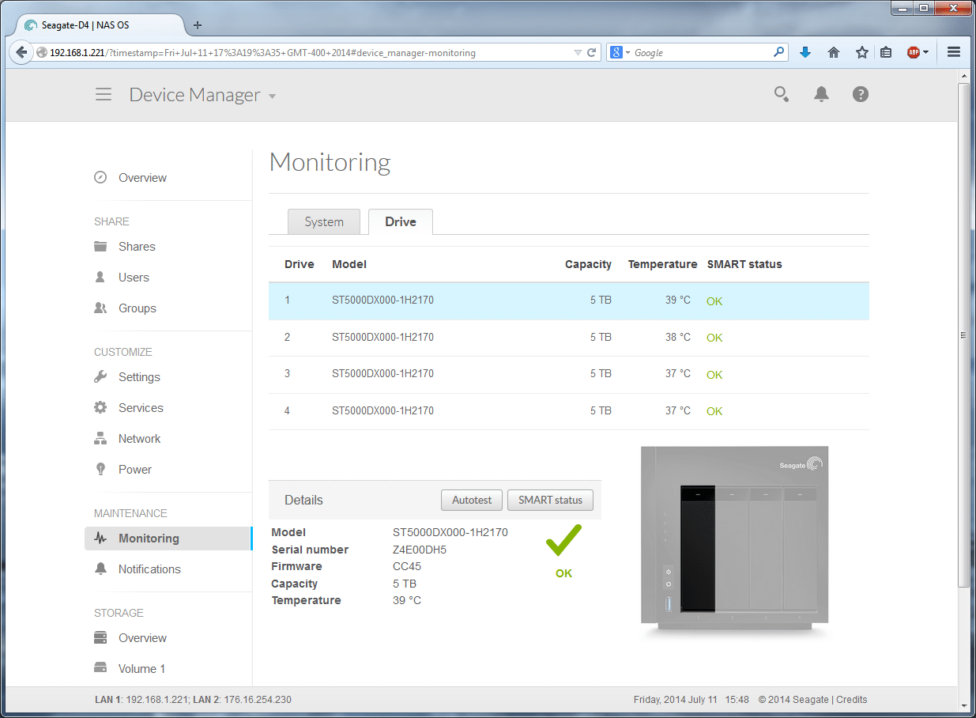The height and width of the screenshot is (718, 976).
Task: Open Groups in the sidebar
Action: (x=138, y=308)
